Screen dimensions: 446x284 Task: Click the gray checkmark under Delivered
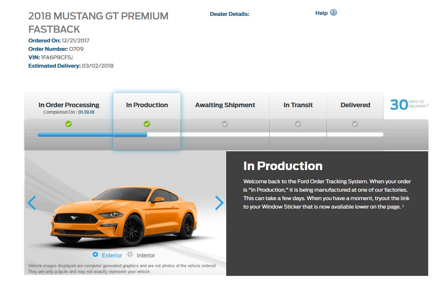[355, 124]
